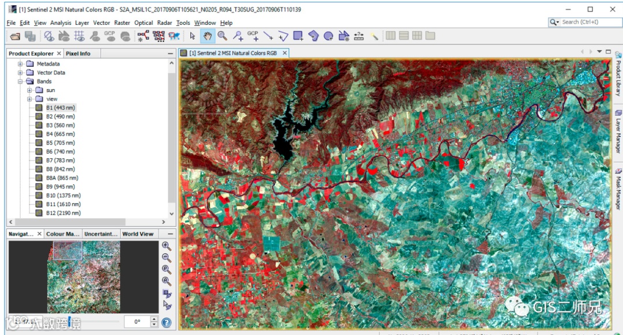Click the Navigation zoom slider handle

click(x=70, y=322)
